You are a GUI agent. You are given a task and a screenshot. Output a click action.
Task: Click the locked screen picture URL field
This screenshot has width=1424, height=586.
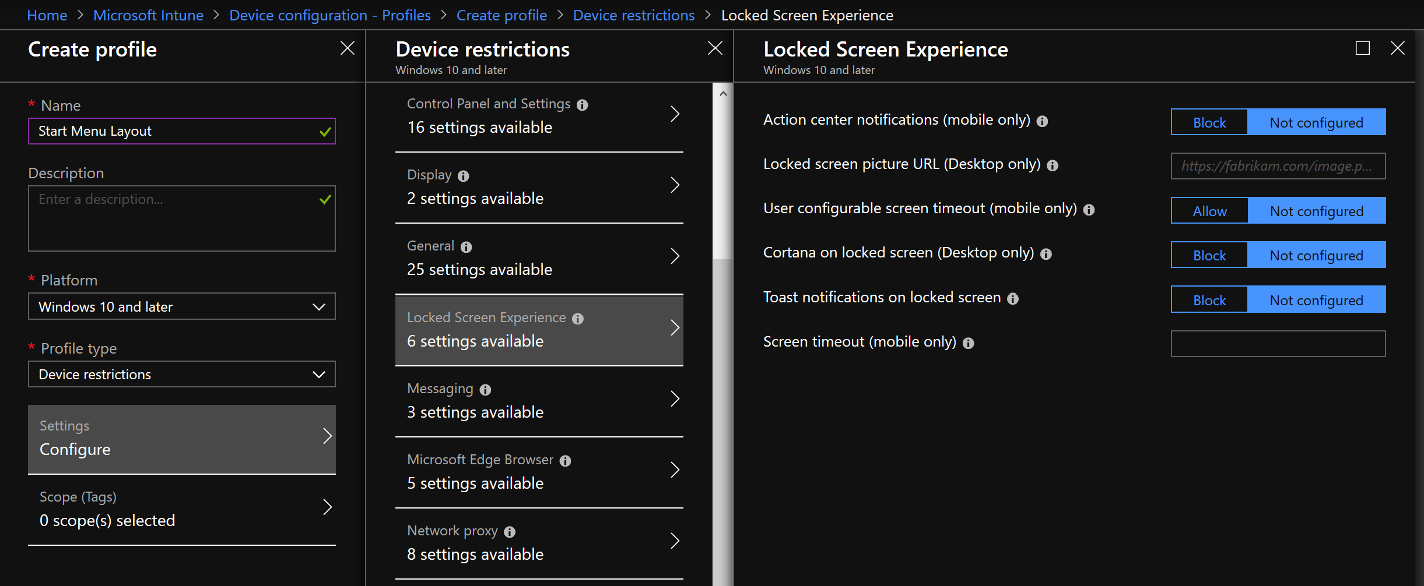(1278, 166)
